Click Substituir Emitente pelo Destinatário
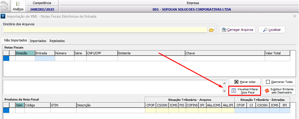The width and height of the screenshot is (299, 119). [279, 90]
